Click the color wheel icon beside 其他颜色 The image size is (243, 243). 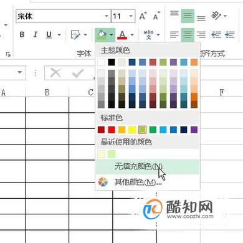click(103, 182)
